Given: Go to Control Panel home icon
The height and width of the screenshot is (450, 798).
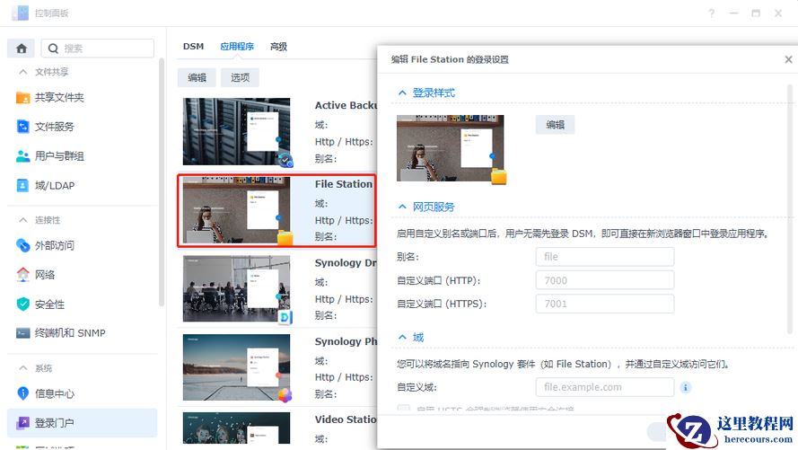Looking at the screenshot, I should [x=22, y=49].
